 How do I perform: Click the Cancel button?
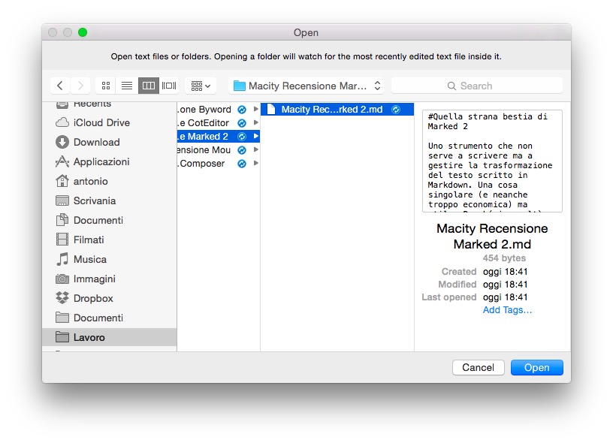point(478,368)
